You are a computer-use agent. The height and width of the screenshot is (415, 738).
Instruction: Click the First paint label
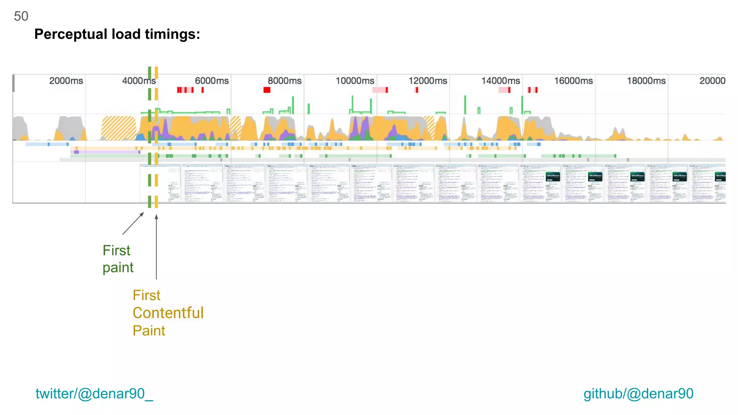pyautogui.click(x=118, y=259)
